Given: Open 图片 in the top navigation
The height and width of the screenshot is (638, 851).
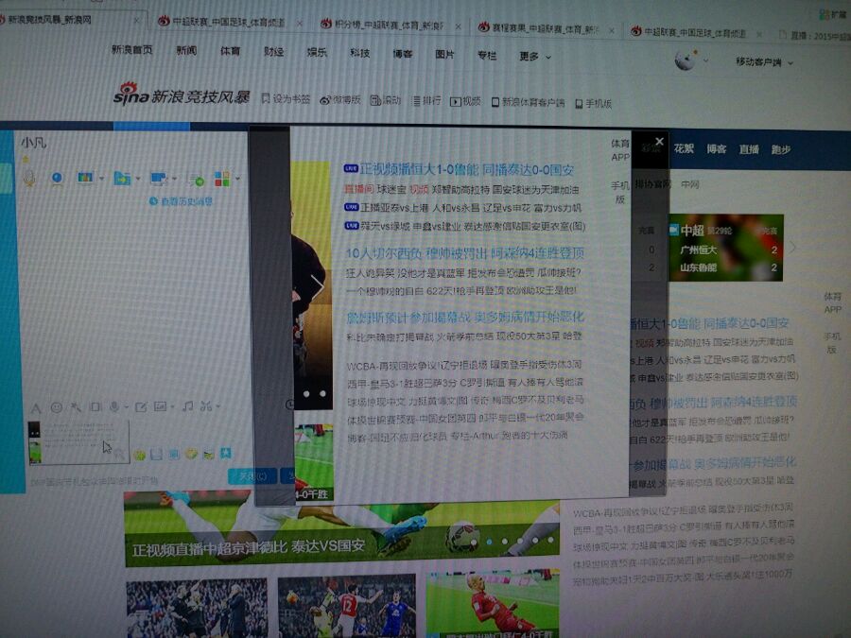Looking at the screenshot, I should pyautogui.click(x=444, y=54).
